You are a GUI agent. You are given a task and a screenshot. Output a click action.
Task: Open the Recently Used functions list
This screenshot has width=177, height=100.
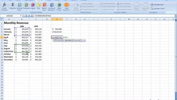pyautogui.click(x=20, y=7)
